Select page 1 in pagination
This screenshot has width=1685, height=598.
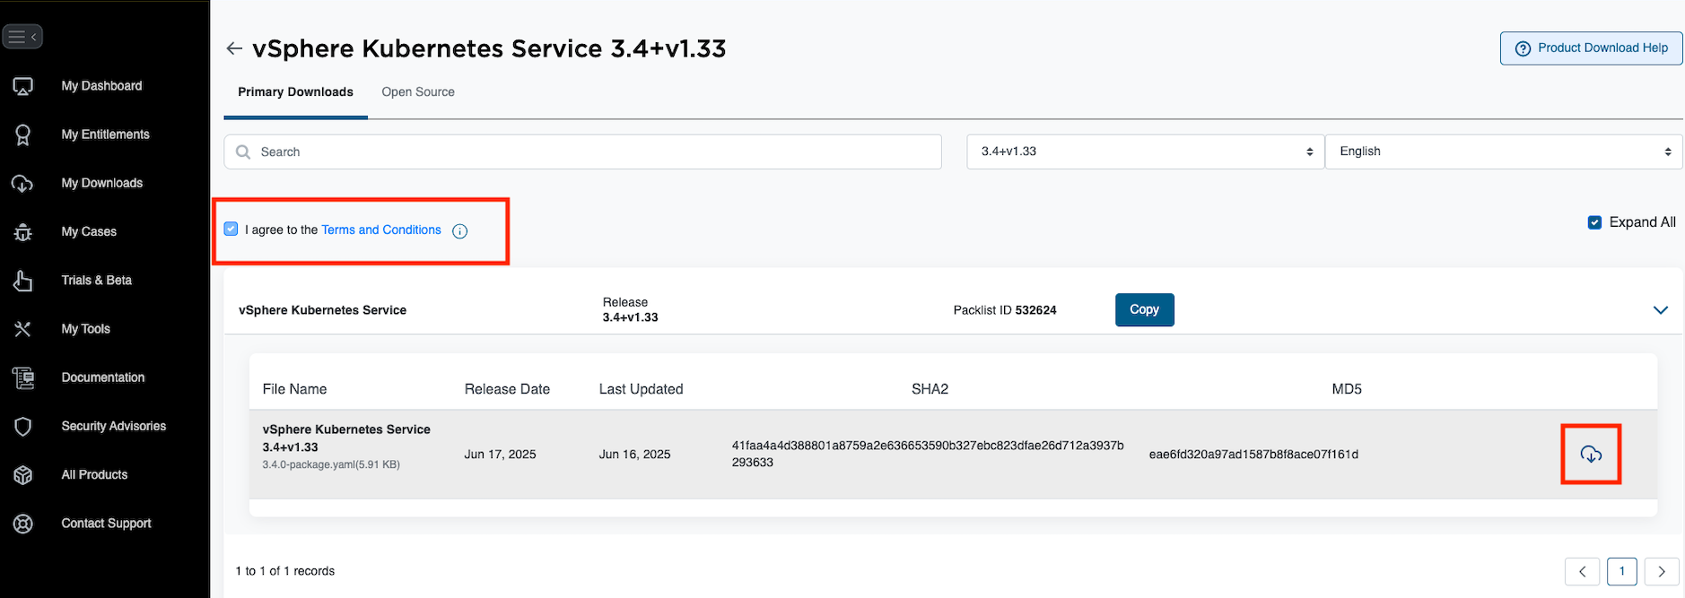(x=1622, y=571)
